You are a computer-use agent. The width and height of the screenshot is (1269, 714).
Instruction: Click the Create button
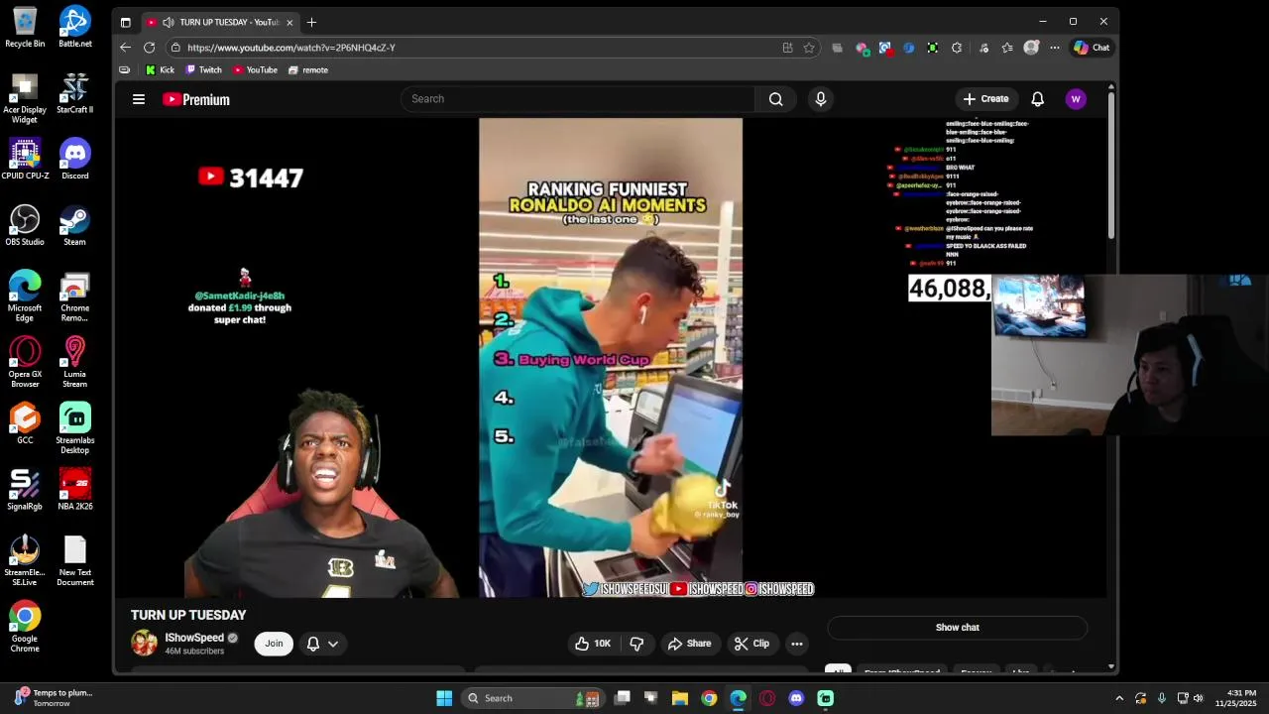[985, 99]
